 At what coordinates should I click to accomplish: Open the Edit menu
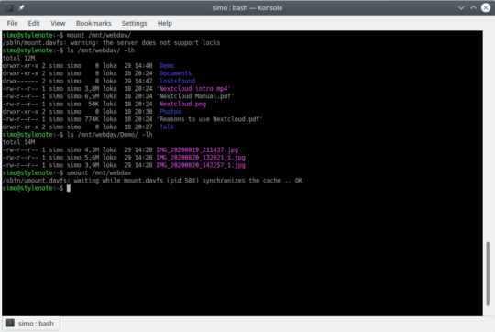pos(34,23)
